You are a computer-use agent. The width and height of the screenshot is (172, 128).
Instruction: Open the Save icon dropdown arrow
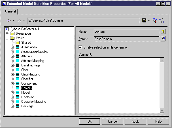tap(149, 20)
